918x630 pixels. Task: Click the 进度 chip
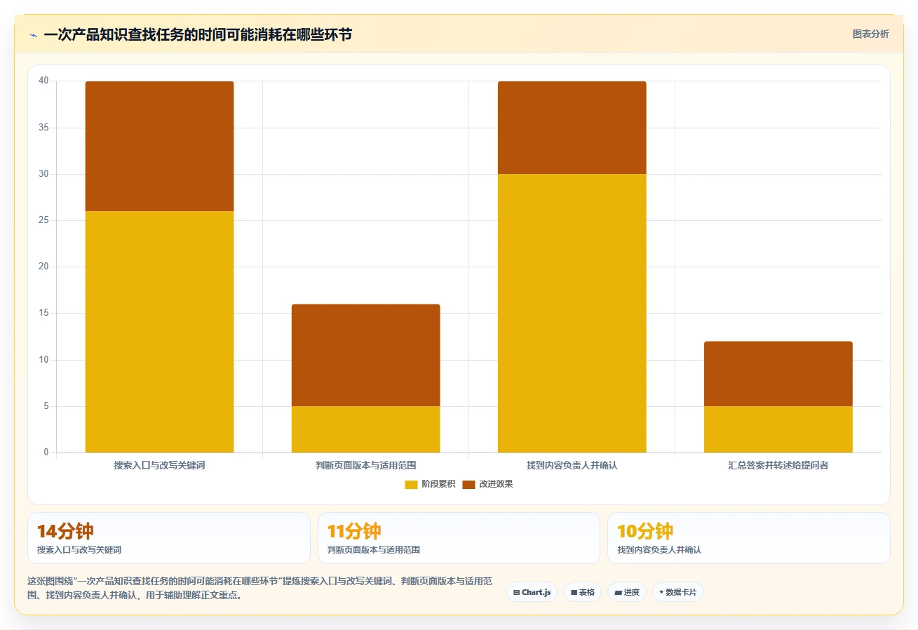click(627, 592)
